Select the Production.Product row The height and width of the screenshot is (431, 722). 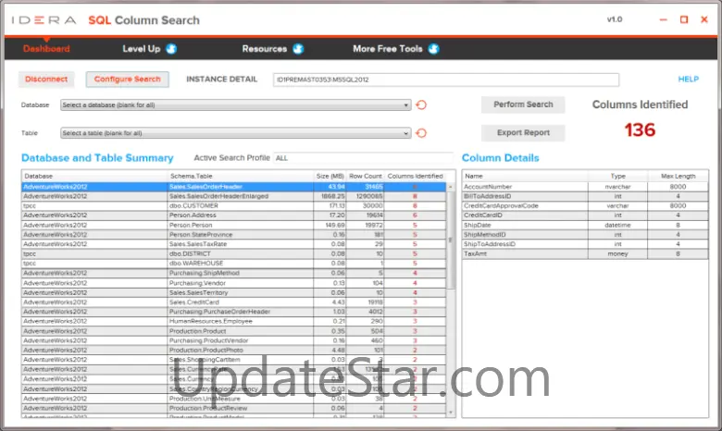pos(234,331)
